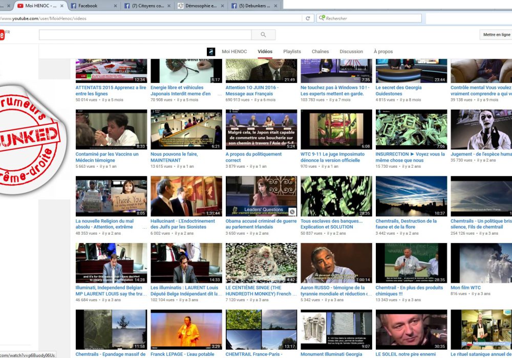
Task: Click the 8:05 Thank You sign thumbnail
Action: click(x=111, y=196)
